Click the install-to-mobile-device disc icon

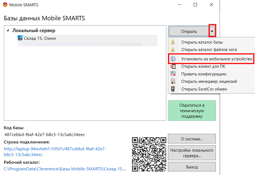tap(173, 59)
